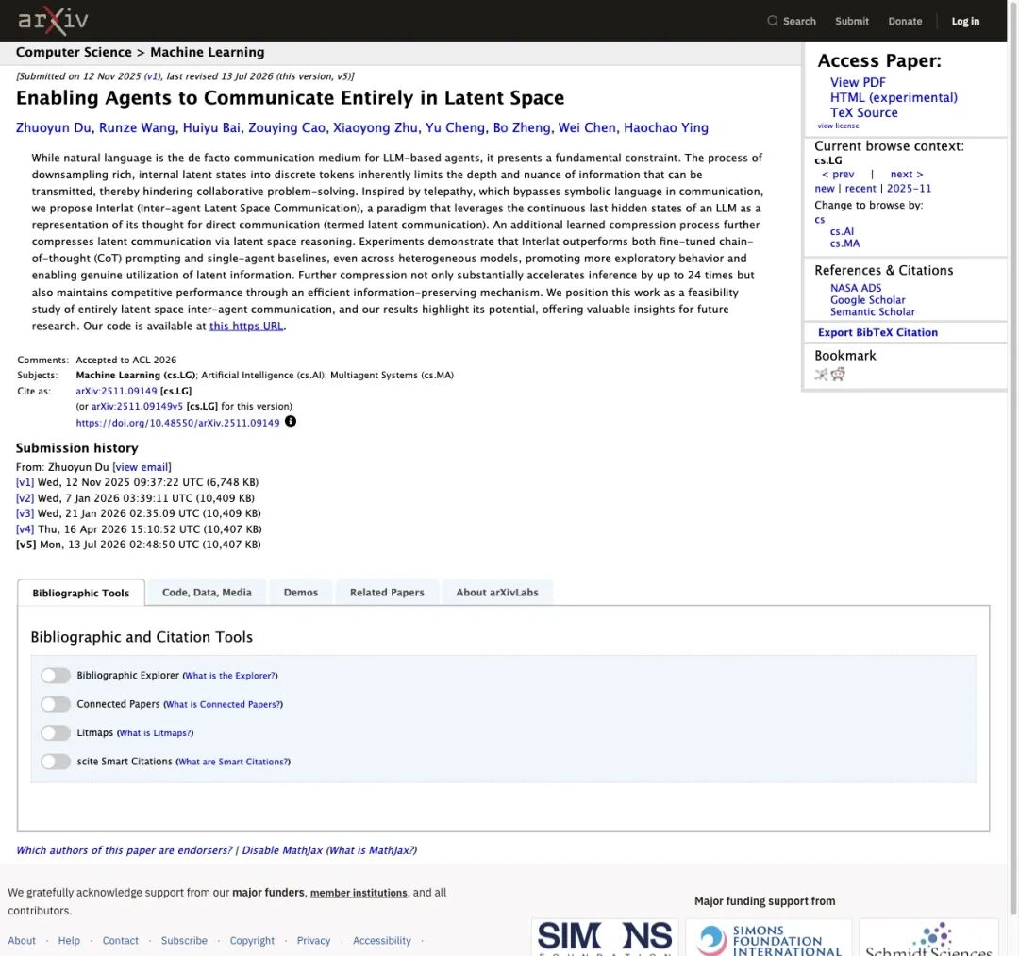Click Submit in the top navigation
This screenshot has height=956, width=1019.
pos(851,21)
